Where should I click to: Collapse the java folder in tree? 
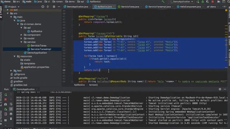pyautogui.click(x=15, y=21)
